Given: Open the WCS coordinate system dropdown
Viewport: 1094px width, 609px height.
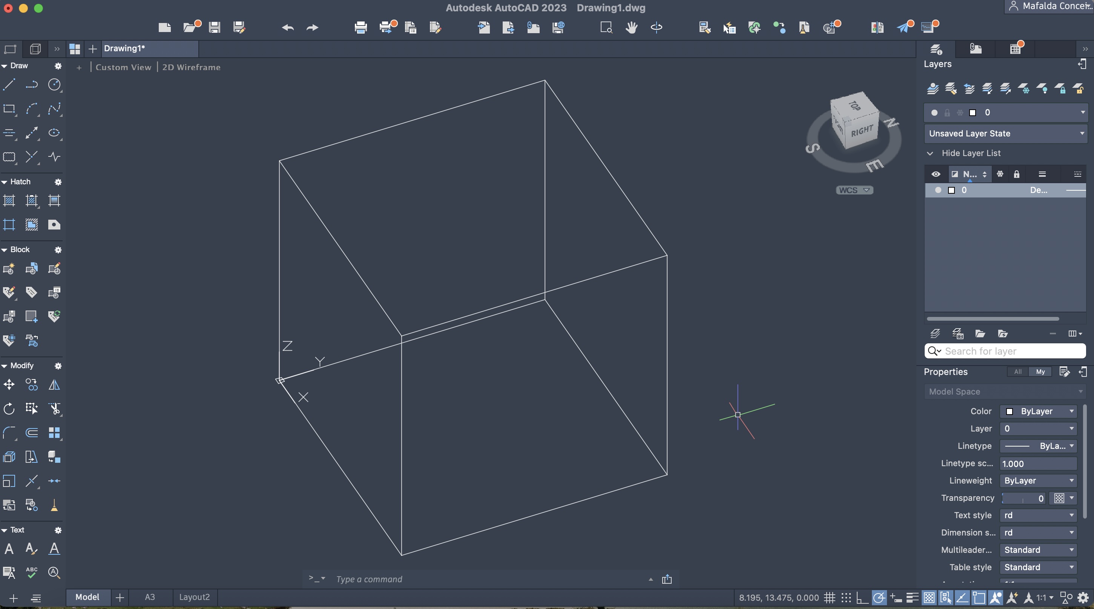Looking at the screenshot, I should coord(854,190).
